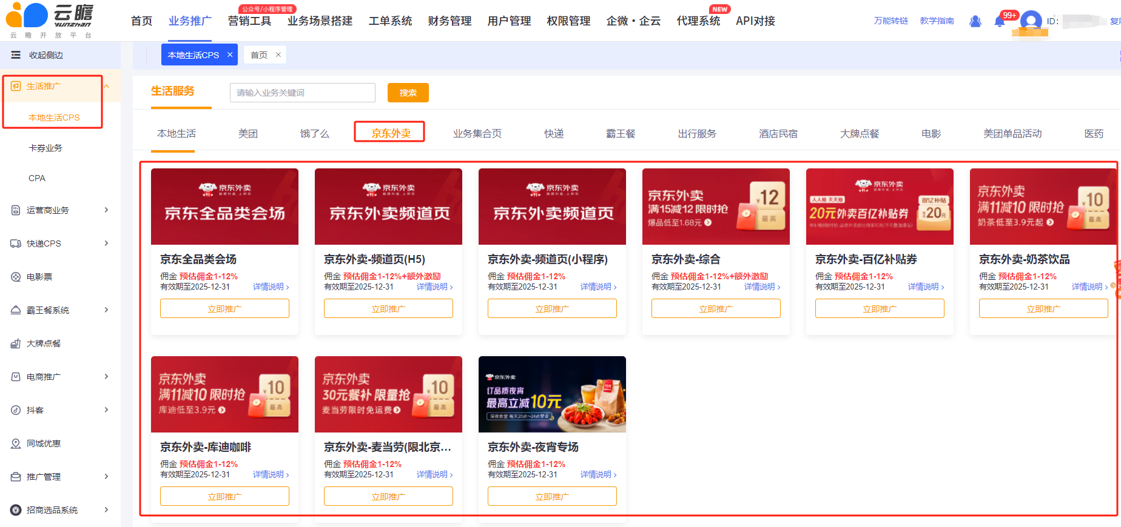This screenshot has width=1121, height=527.
Task: Open 代理系统 in top navigation
Action: pyautogui.click(x=698, y=21)
